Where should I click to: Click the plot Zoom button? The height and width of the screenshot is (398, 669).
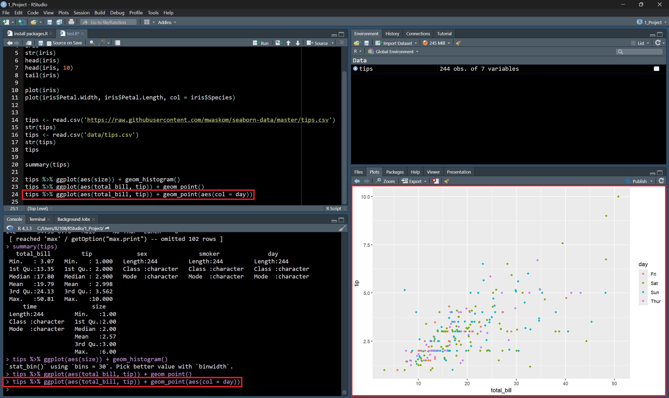coord(385,181)
